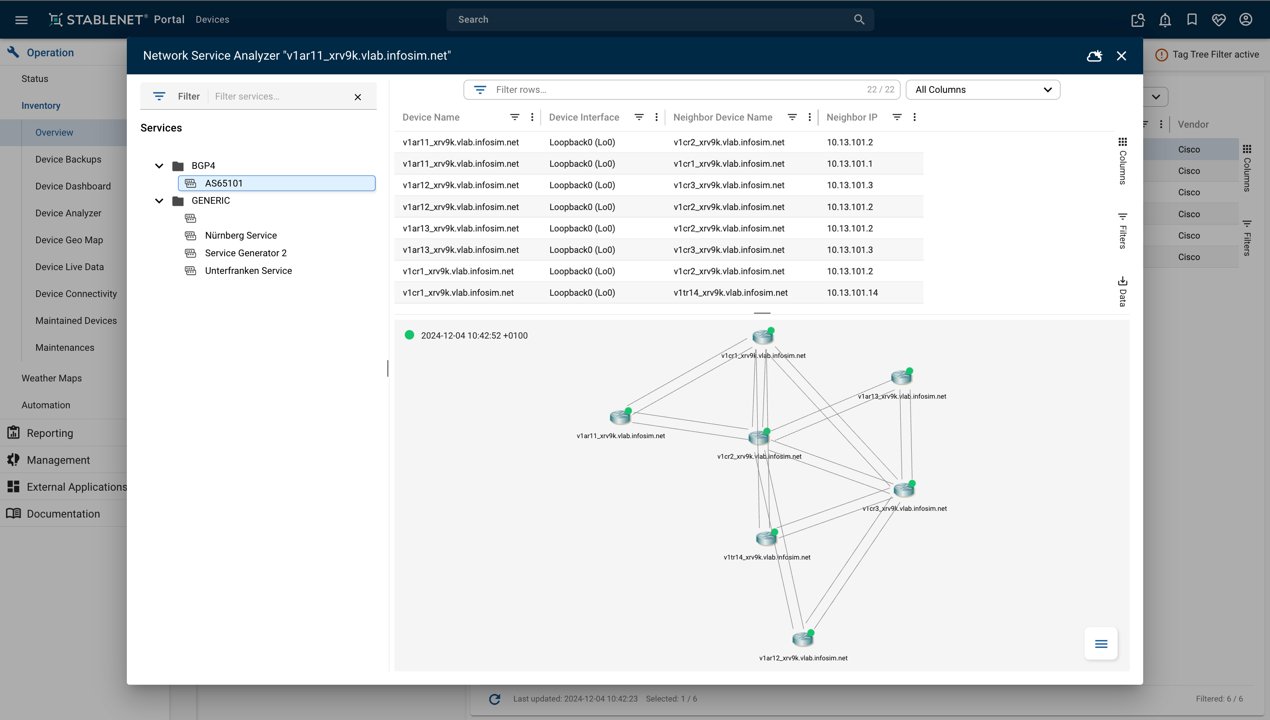Open Device Interface column filter

tap(639, 117)
